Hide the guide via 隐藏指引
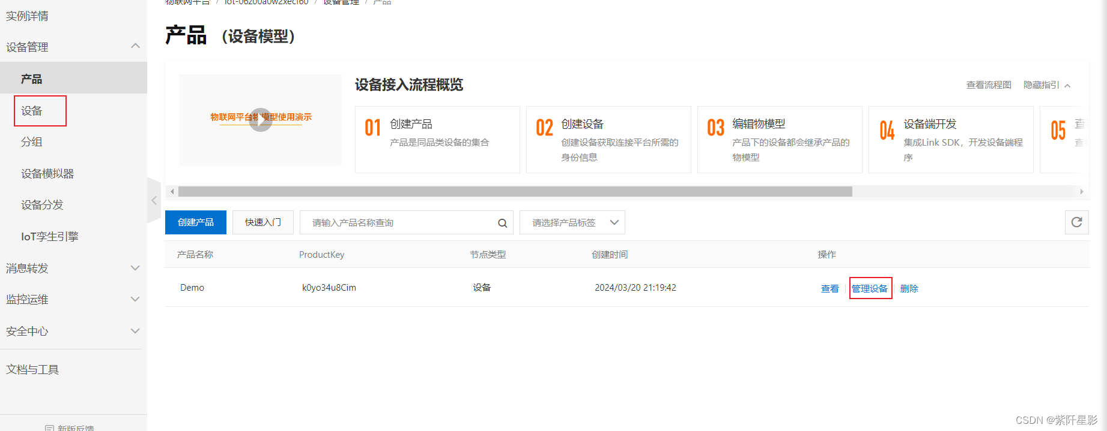The height and width of the screenshot is (431, 1107). 1046,85
